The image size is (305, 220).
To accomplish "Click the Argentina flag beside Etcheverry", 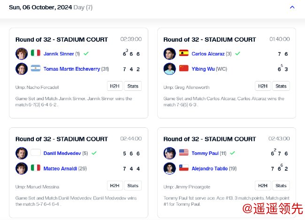I will click(x=36, y=69).
